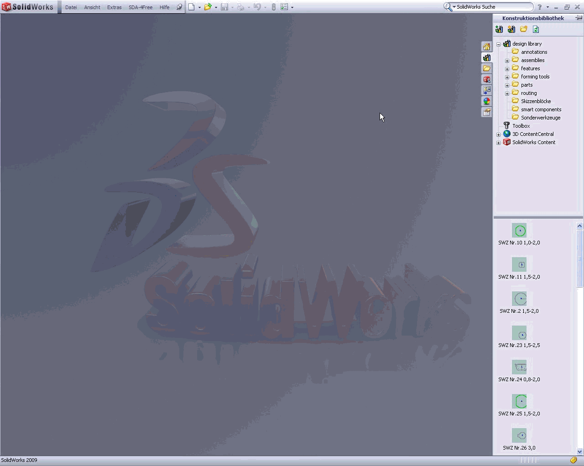
Task: Click the library list scroll-down arrow
Action: 580,451
